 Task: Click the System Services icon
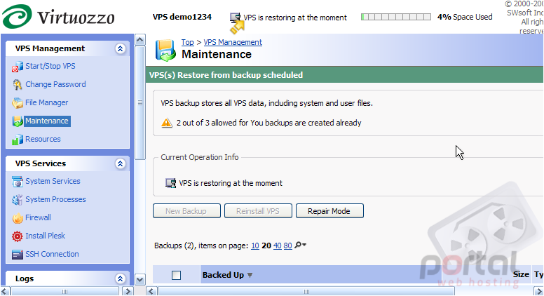[x=18, y=182]
